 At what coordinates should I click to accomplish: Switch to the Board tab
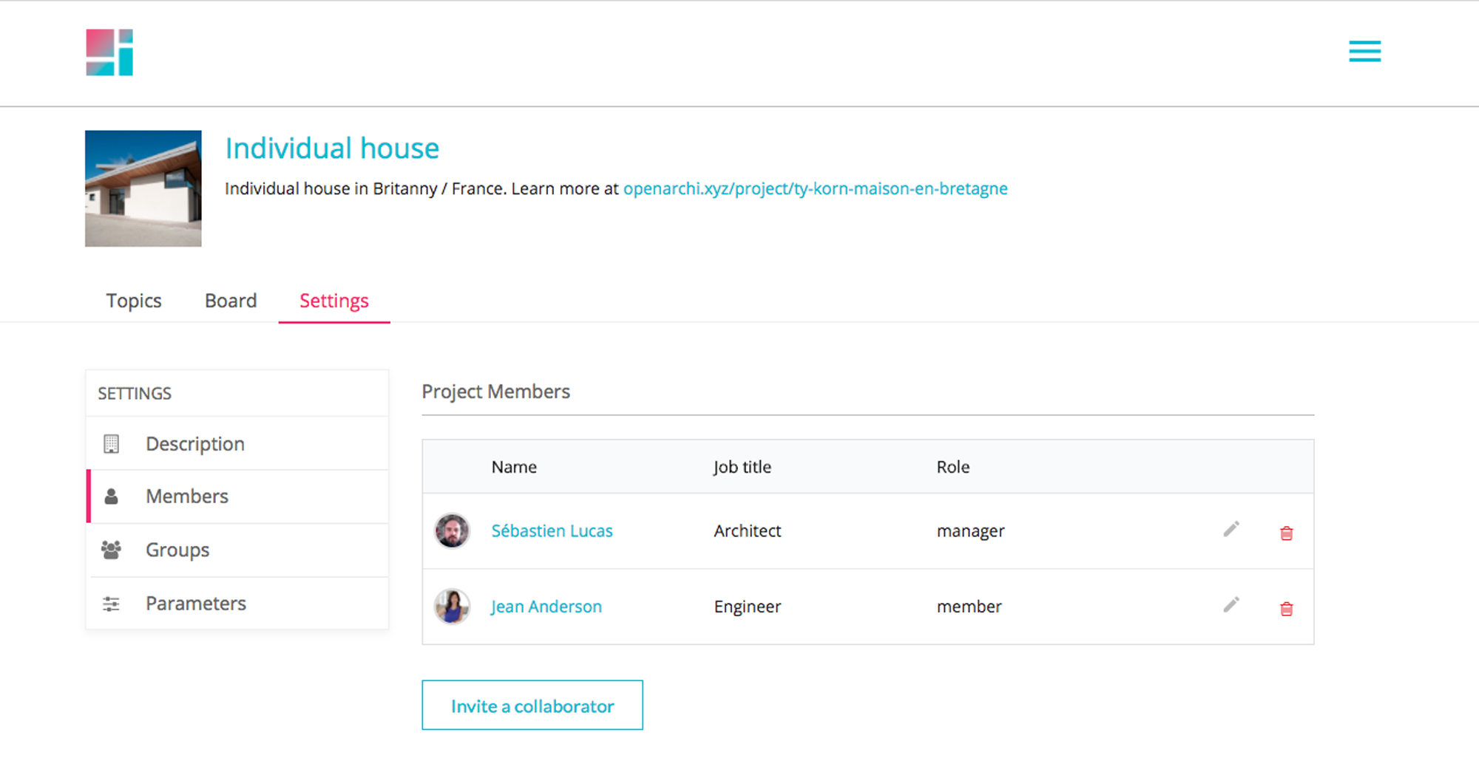(231, 301)
